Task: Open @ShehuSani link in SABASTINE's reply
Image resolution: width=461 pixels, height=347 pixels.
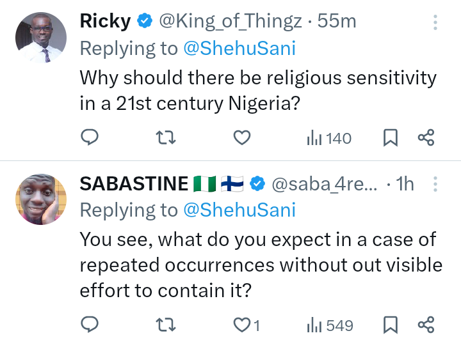Action: (239, 210)
